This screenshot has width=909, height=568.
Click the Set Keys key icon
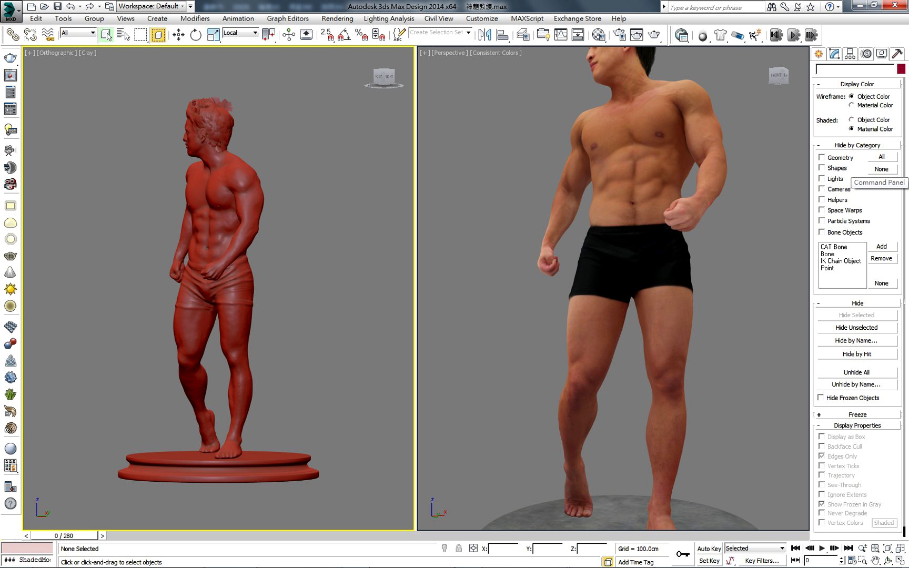[683, 554]
